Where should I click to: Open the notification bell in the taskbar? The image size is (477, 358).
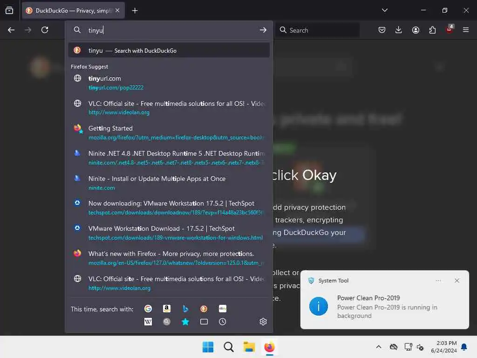[x=464, y=347]
